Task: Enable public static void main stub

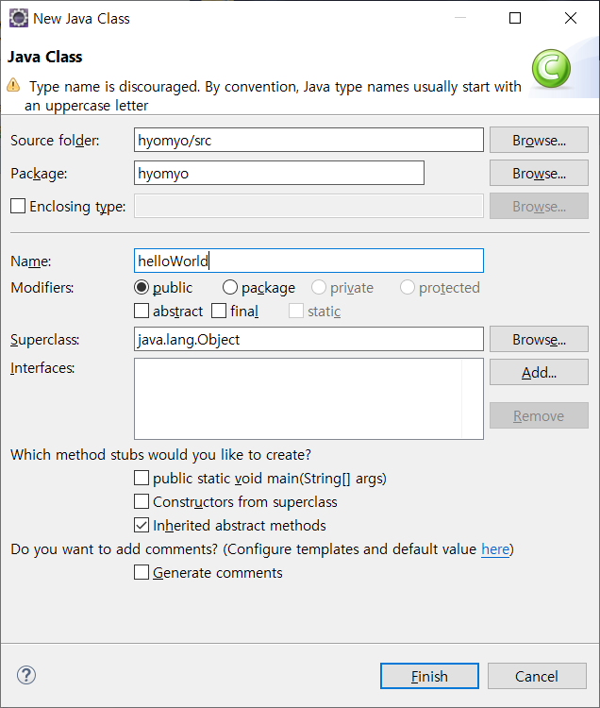Action: click(142, 478)
